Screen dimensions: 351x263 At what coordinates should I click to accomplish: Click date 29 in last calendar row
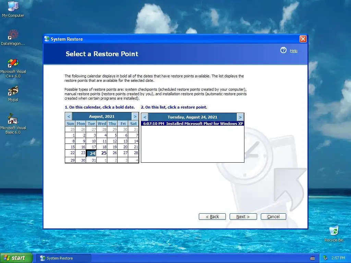click(70, 160)
